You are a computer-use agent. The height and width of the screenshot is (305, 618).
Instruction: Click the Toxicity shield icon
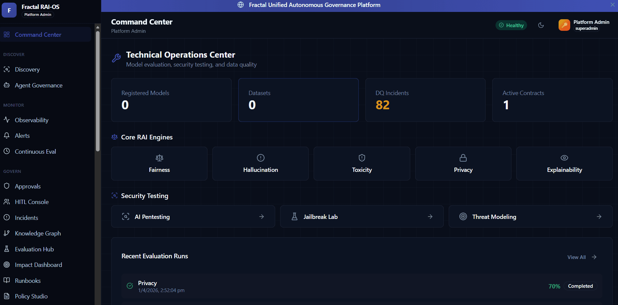(362, 158)
